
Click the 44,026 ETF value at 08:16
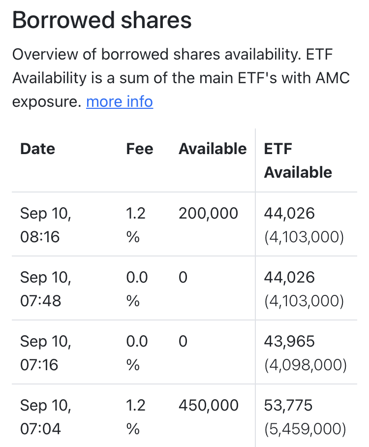pos(289,213)
